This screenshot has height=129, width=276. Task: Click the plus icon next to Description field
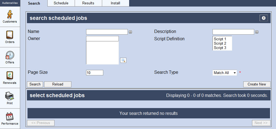click(257, 32)
